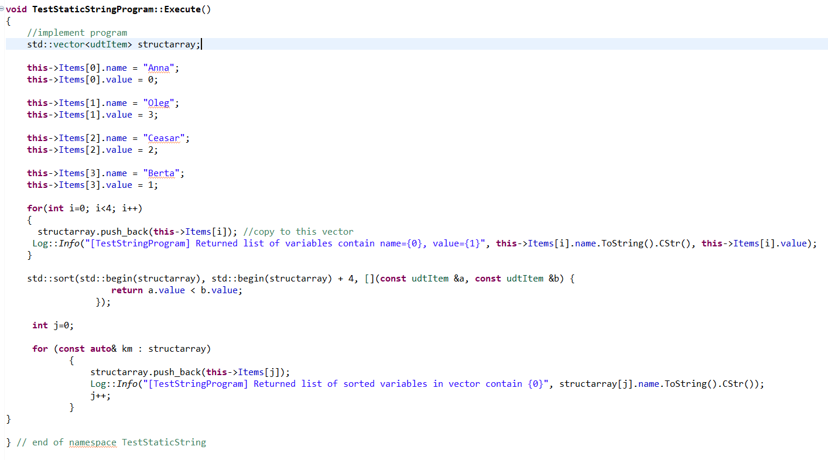The image size is (828, 460).
Task: Click the "Berta" string literal
Action: pos(162,173)
